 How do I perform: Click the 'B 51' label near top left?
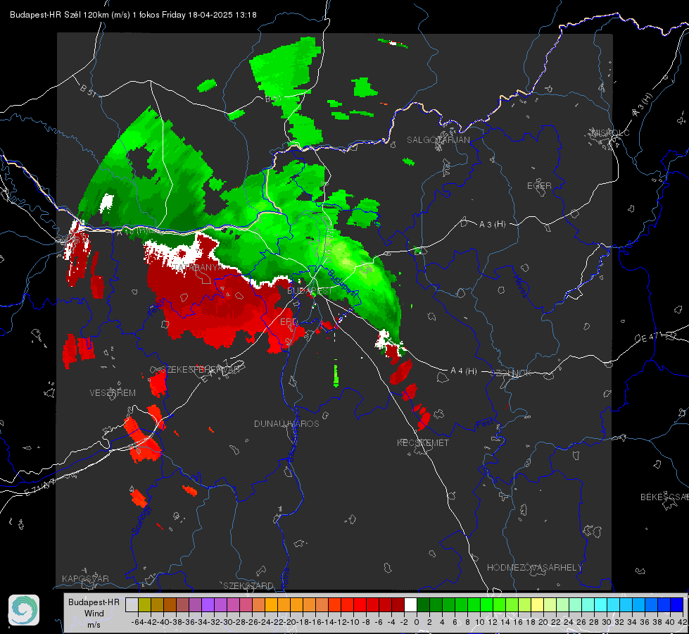tap(88, 89)
